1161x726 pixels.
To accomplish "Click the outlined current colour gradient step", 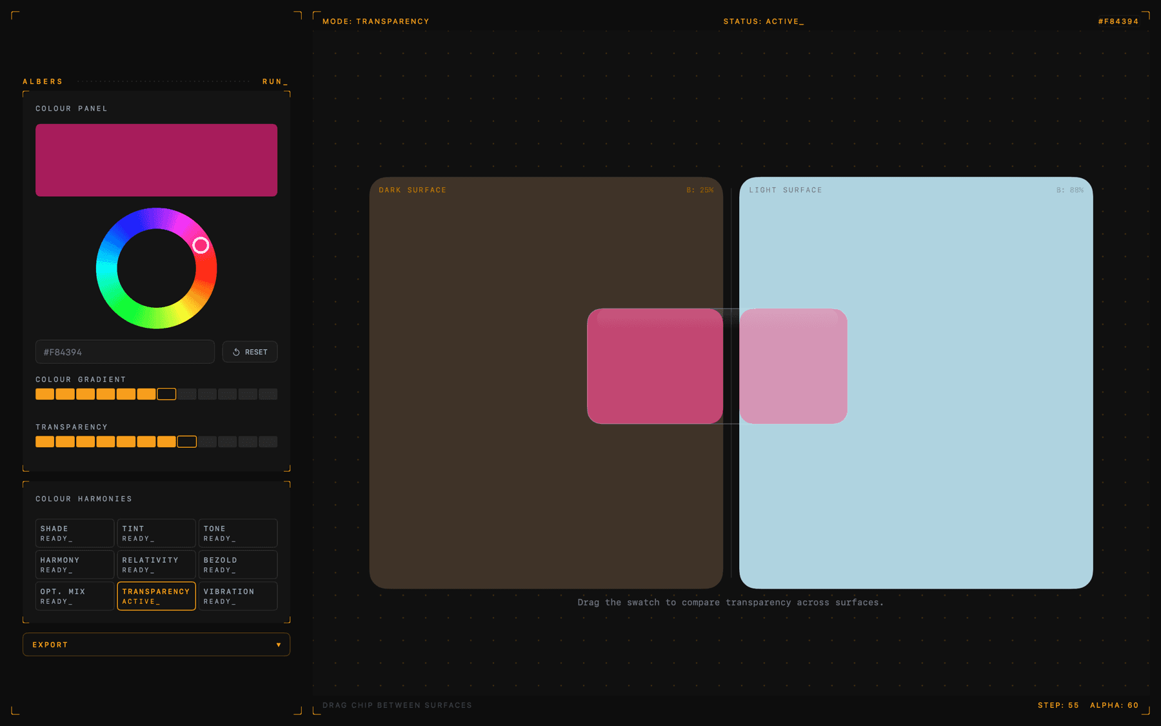I will click(x=166, y=394).
